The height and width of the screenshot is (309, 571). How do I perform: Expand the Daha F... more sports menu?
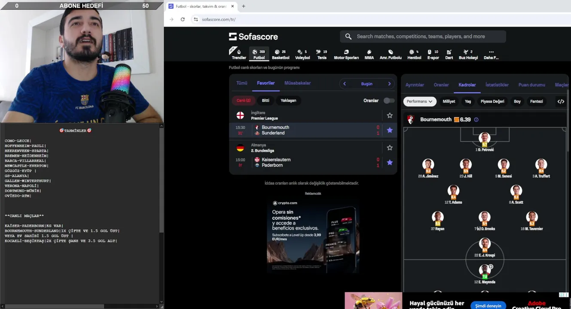tap(491, 54)
